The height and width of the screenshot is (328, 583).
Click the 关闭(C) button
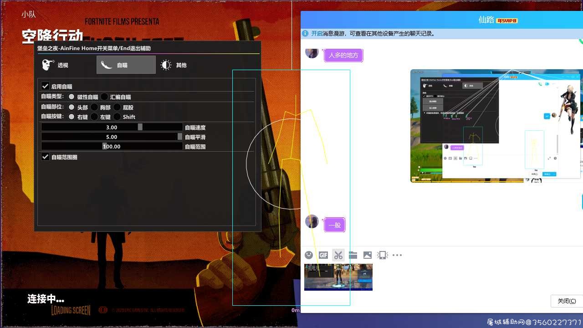pyautogui.click(x=567, y=301)
